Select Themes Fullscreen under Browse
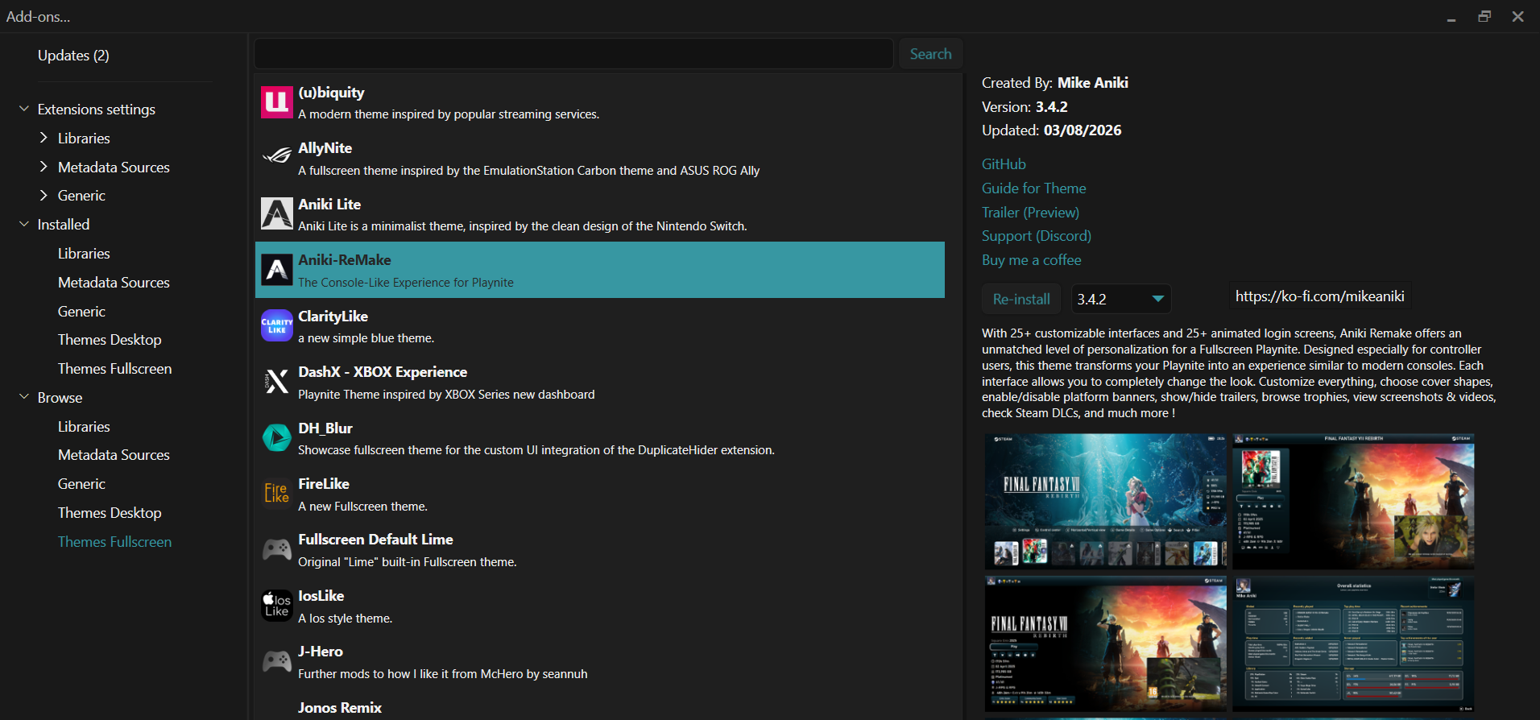Image resolution: width=1540 pixels, height=720 pixels. [114, 542]
